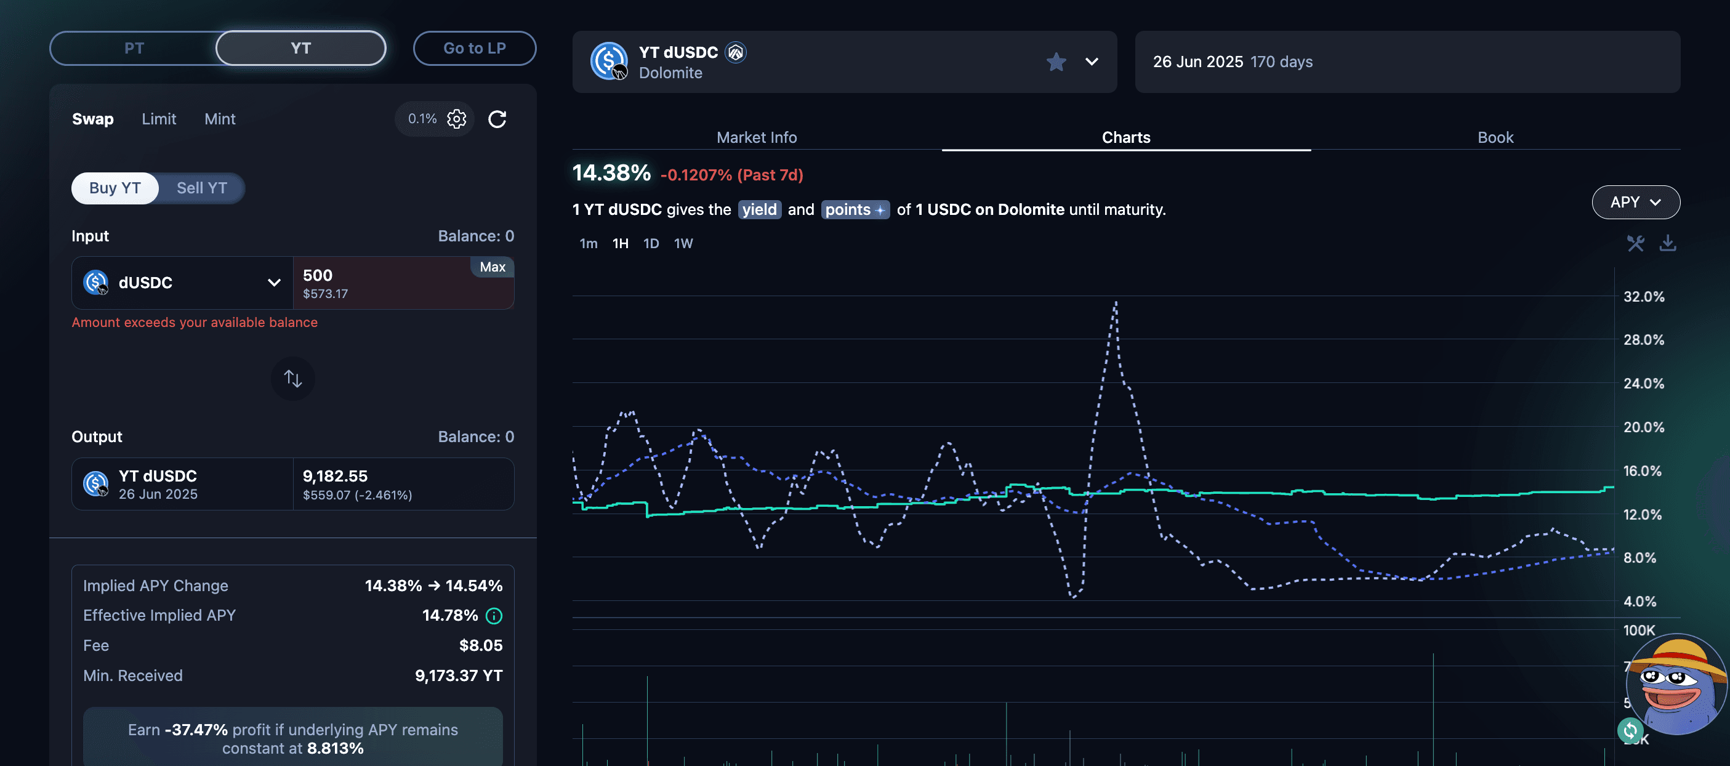Click the 14.78% effective APY value
The height and width of the screenshot is (766, 1730).
[x=449, y=616]
